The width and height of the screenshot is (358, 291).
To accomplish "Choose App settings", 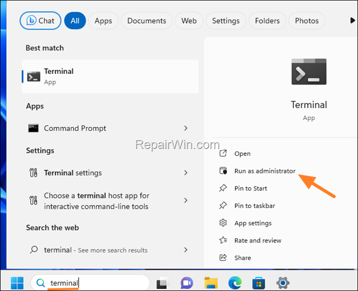I will 253,223.
